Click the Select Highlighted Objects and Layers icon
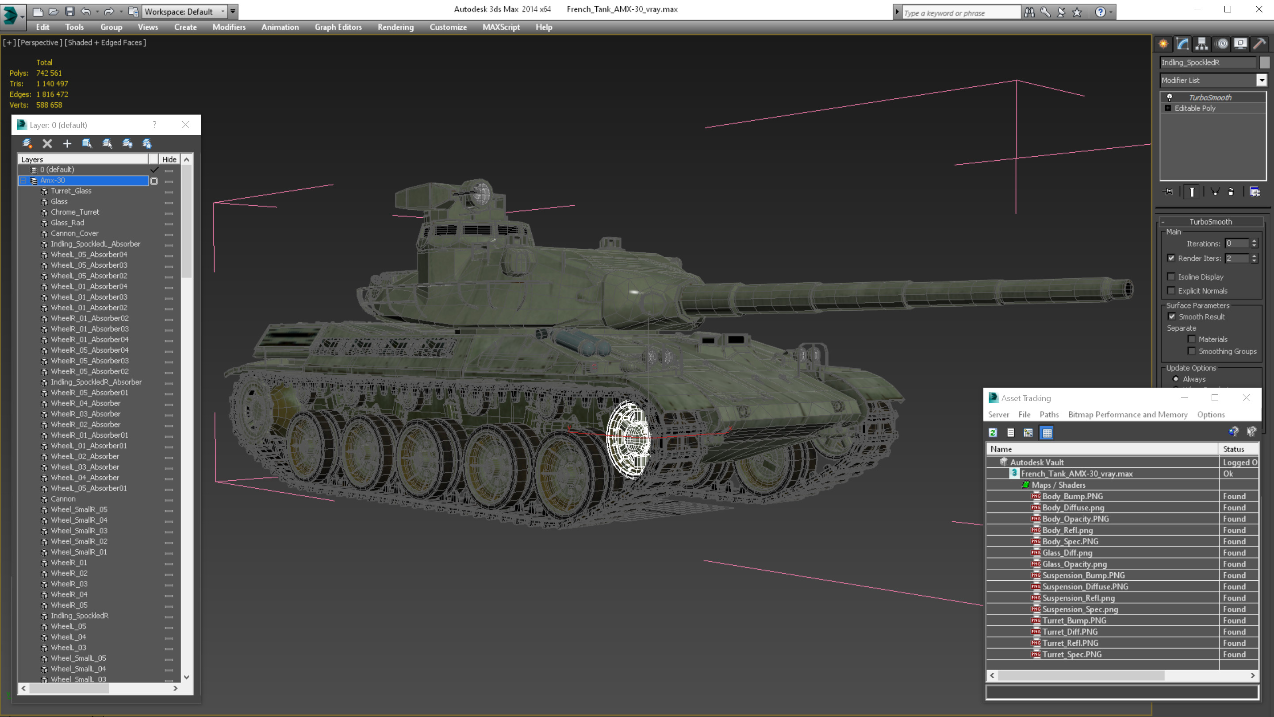This screenshot has width=1274, height=717. (87, 143)
